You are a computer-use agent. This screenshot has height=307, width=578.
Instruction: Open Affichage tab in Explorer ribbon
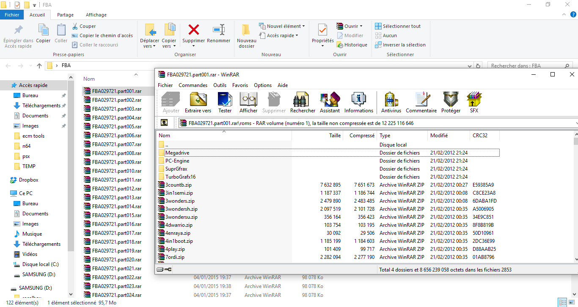[x=96, y=15]
